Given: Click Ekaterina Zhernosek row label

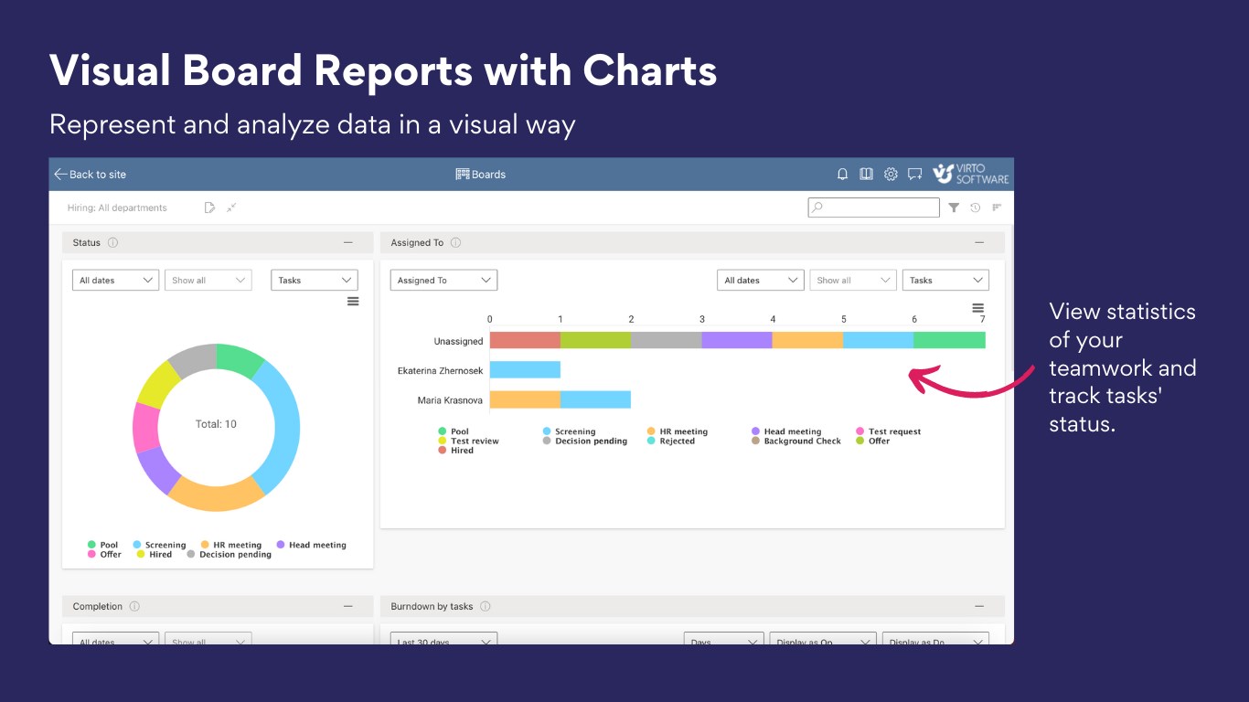Looking at the screenshot, I should click(440, 371).
